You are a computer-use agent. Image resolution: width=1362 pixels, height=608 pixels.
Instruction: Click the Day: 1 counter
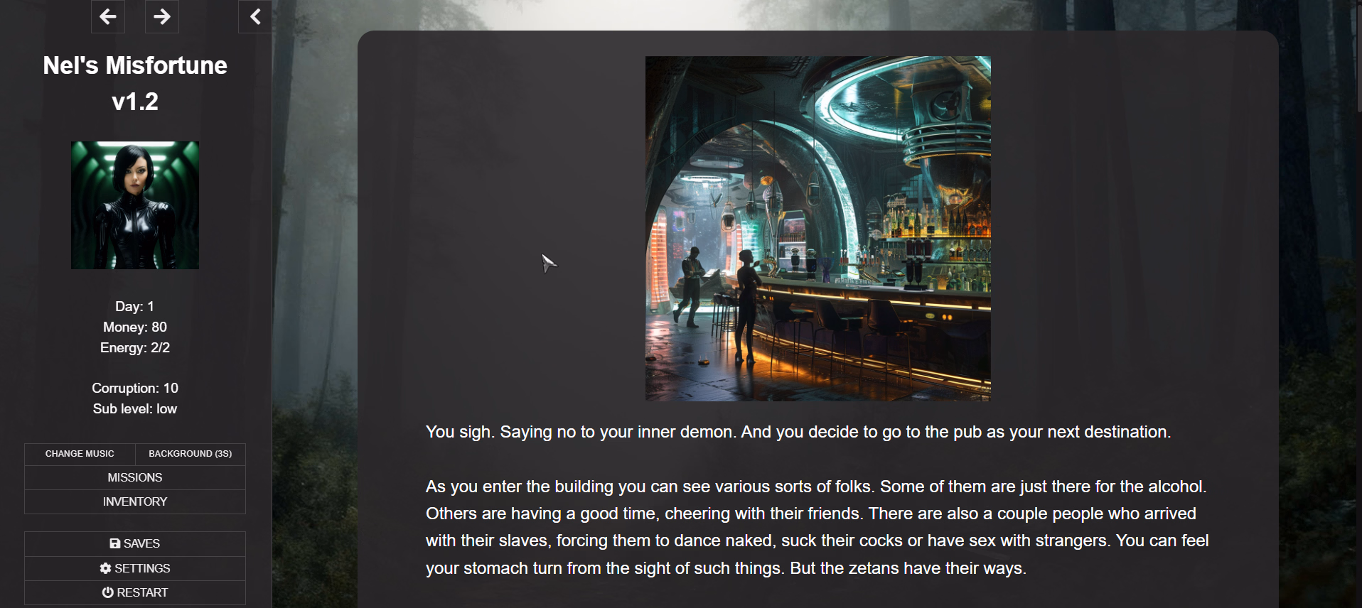135,307
